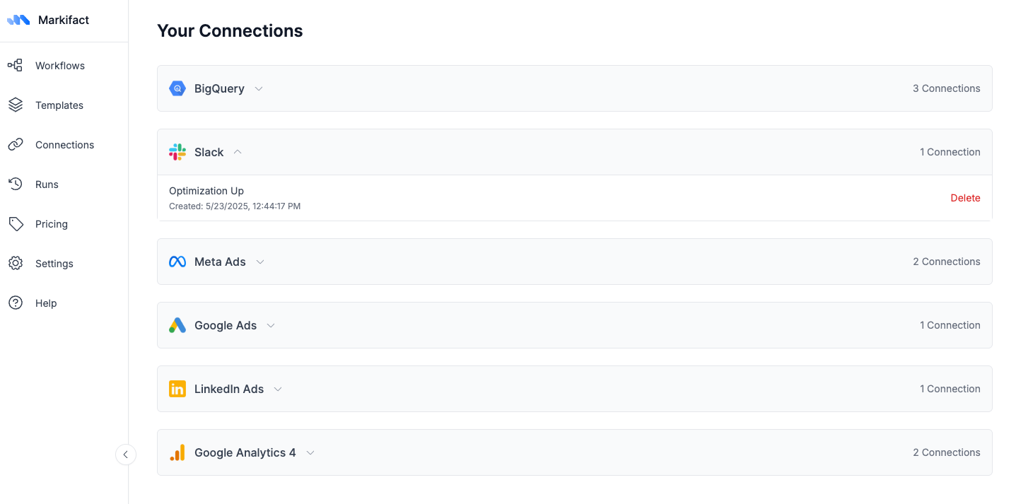Click the Google Analytics 4 bar icon
This screenshot has width=1016, height=504.
pyautogui.click(x=177, y=452)
